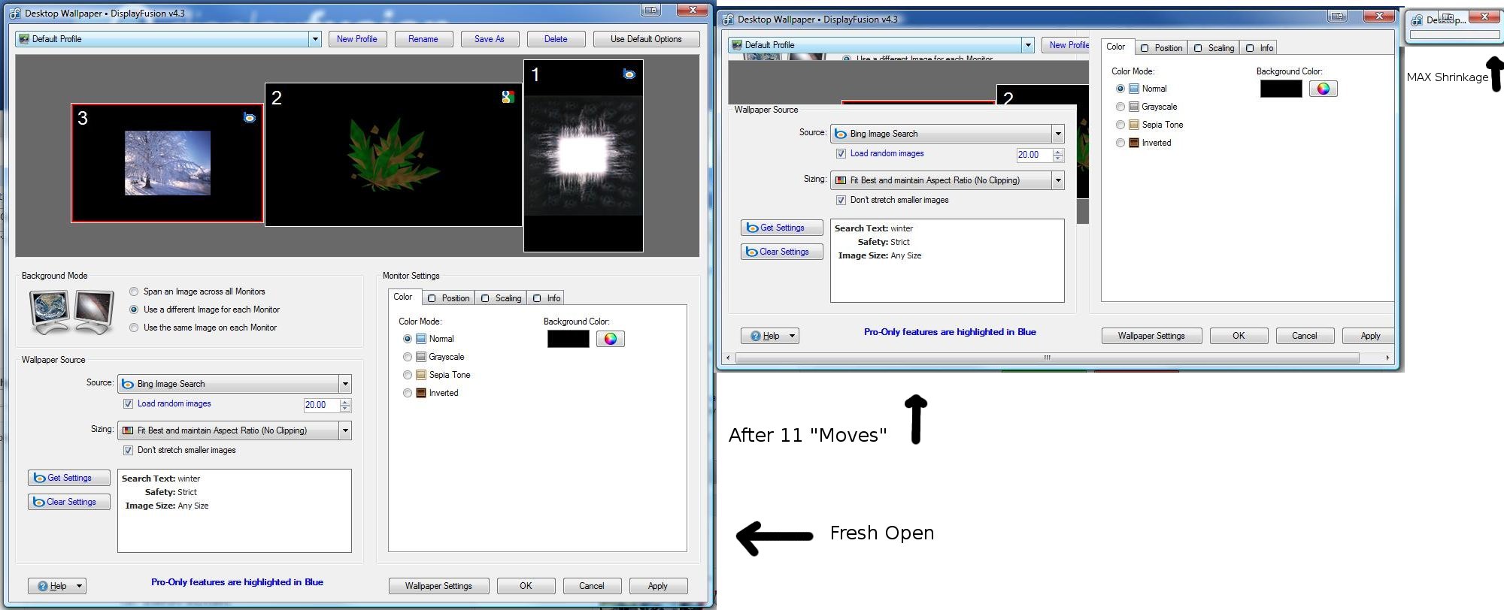Click the horizontal scrollbar in the smaller window
Image resolution: width=1504 pixels, height=610 pixels.
click(x=1046, y=358)
